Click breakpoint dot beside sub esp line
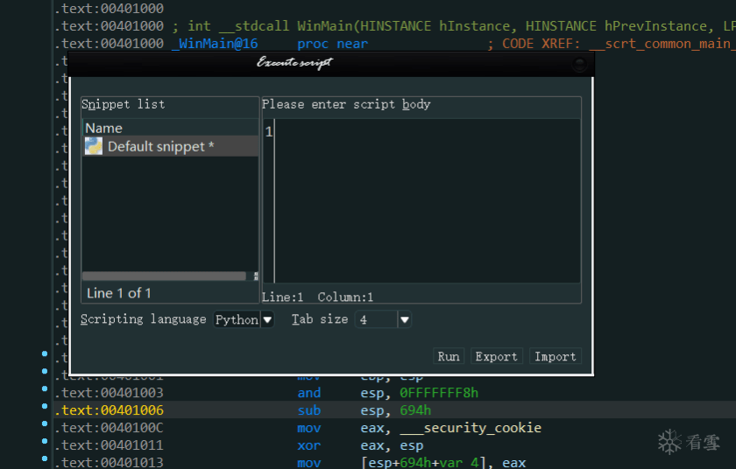 click(x=45, y=406)
